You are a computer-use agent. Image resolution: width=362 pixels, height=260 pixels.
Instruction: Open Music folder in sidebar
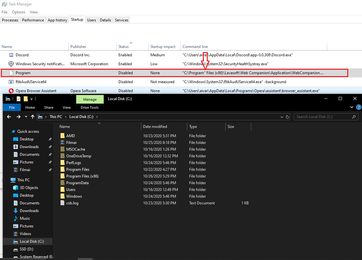[25, 218]
